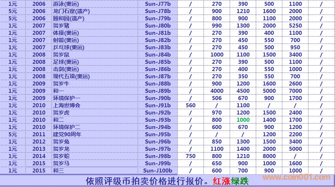Screen dimensions: 335x187
Task: Click the 2013 year cell
Action: coord(39,149)
